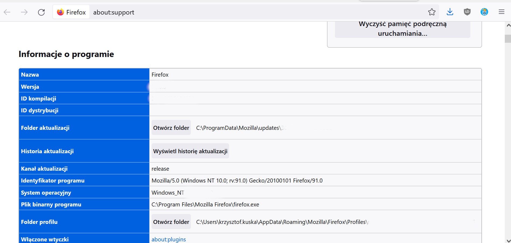Reload the about:support page

41,12
